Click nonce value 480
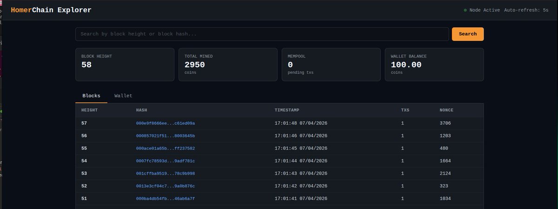Viewport: 558px width, 209px height. pos(444,148)
